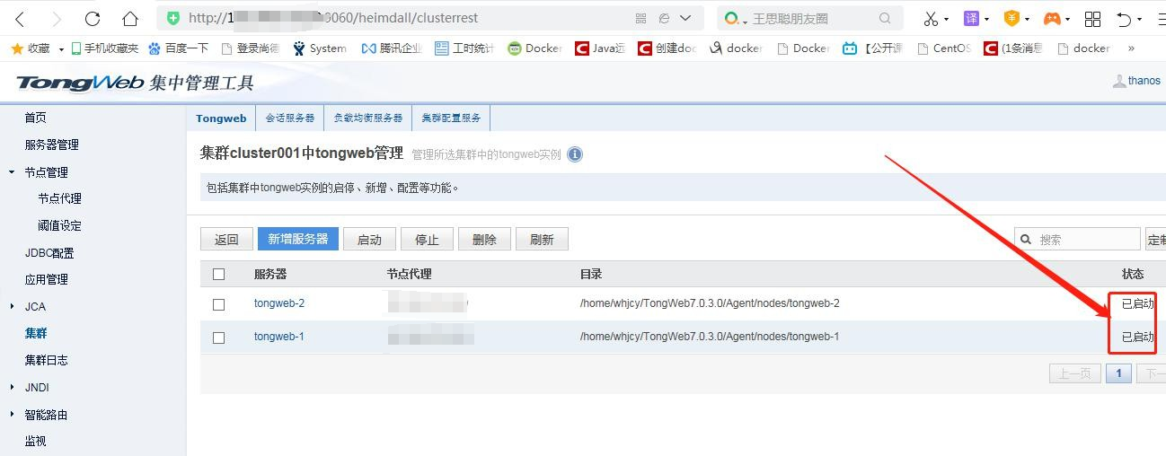Click the 删除 button
This screenshot has height=456, width=1166.
(x=484, y=239)
